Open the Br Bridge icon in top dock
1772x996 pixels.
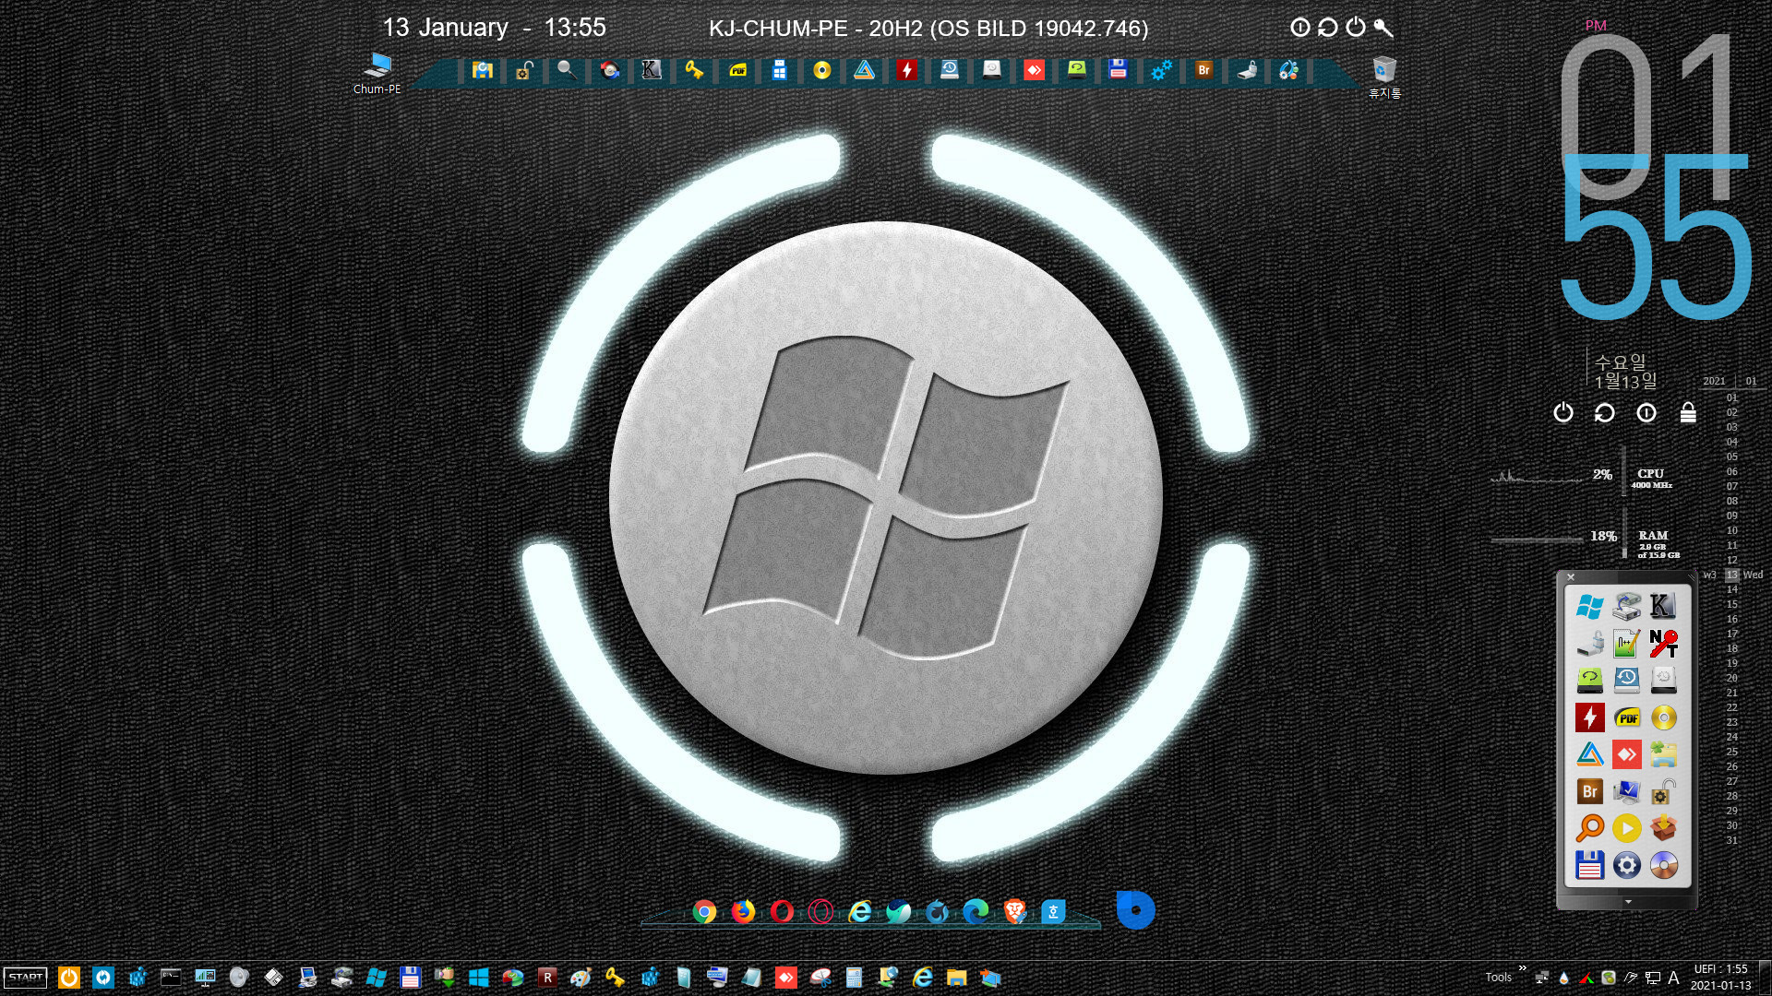tap(1203, 70)
